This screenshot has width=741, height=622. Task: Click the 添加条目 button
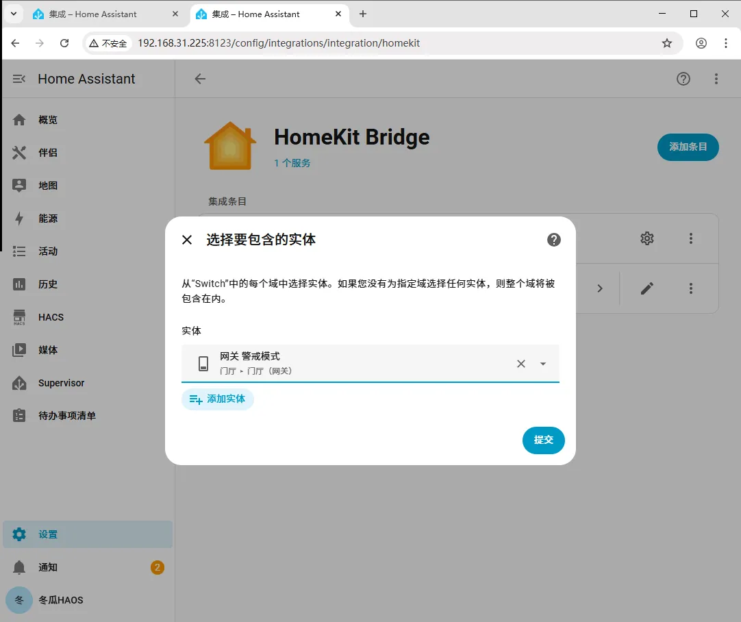click(x=688, y=147)
